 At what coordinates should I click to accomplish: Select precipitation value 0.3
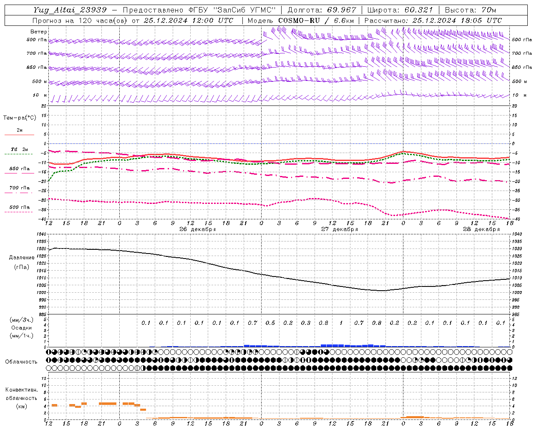tap(306, 323)
